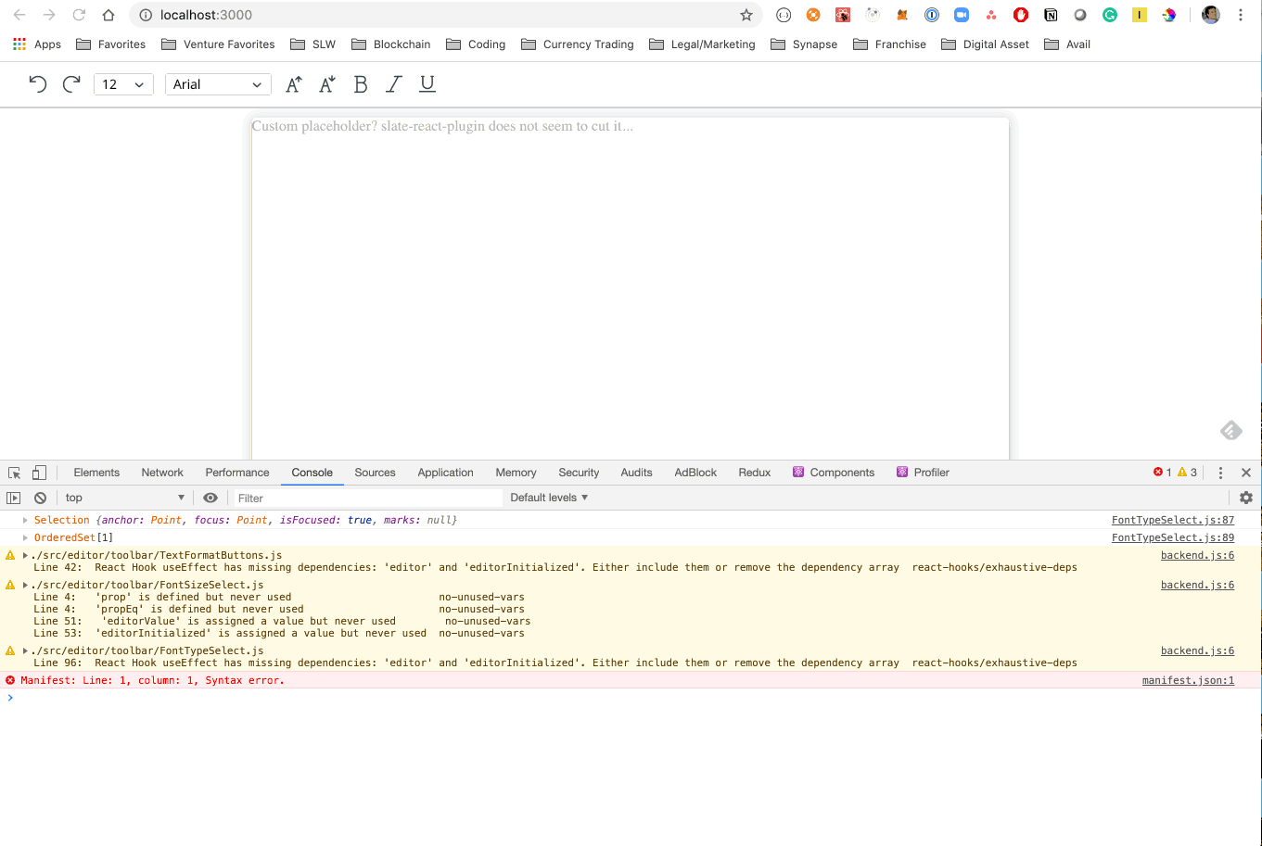Open the Favorites bookmark folder
The image size is (1262, 846).
pyautogui.click(x=111, y=44)
